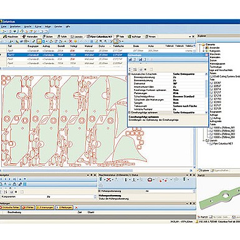Collapse the Automatisches Schachteln property group
240x240 pixels.
(129, 74)
